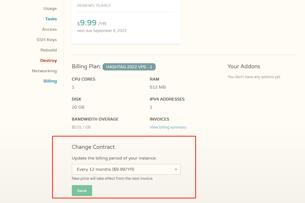
Task: Select the Billing sidebar tab
Action: point(50,81)
